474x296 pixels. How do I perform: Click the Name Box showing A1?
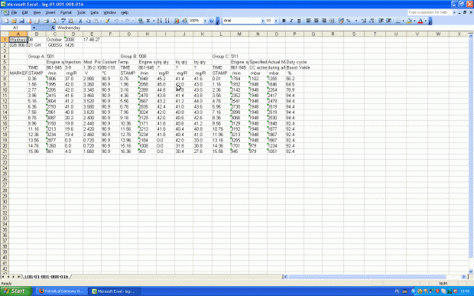16,28
